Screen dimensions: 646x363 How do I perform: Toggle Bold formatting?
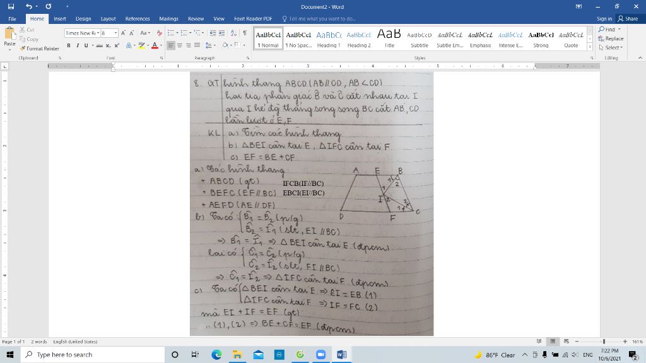coord(68,45)
